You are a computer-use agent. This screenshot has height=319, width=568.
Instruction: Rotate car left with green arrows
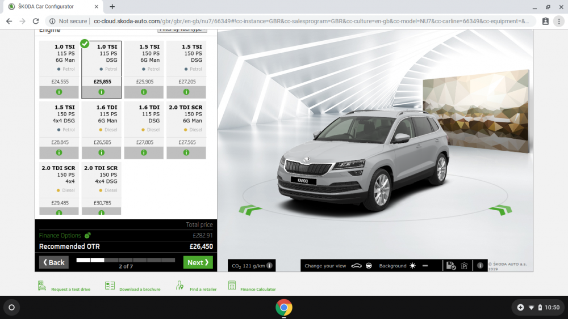point(250,210)
